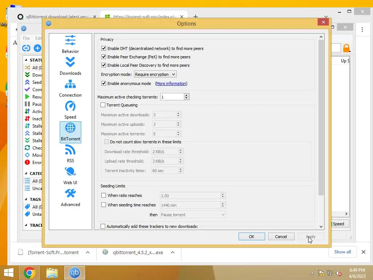Viewport: 373px width, 280px height.
Task: Open the Speed options section
Action: (x=70, y=110)
